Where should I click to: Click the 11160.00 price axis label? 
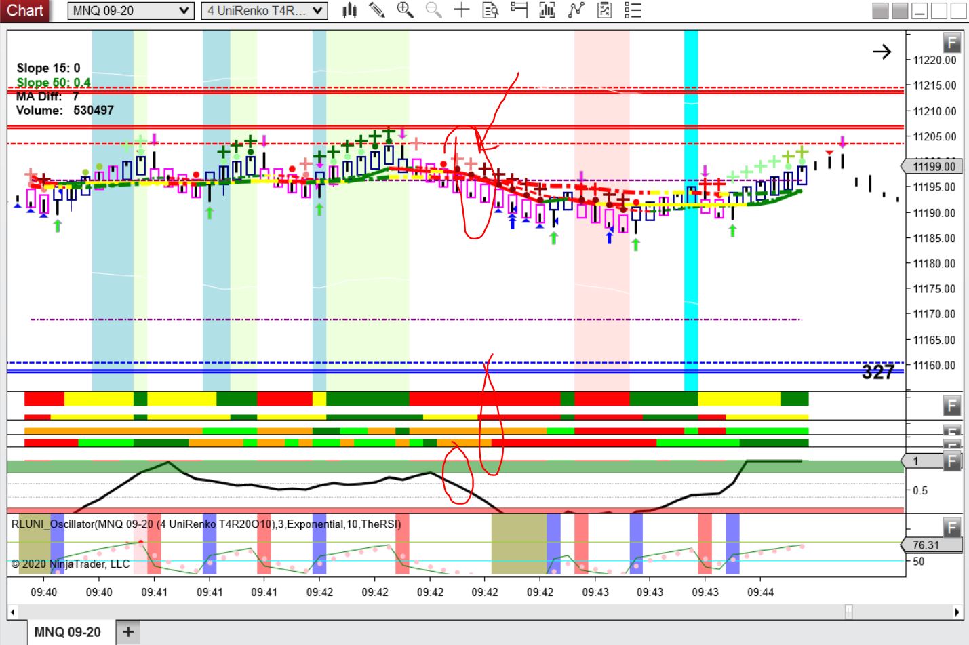[x=934, y=366]
